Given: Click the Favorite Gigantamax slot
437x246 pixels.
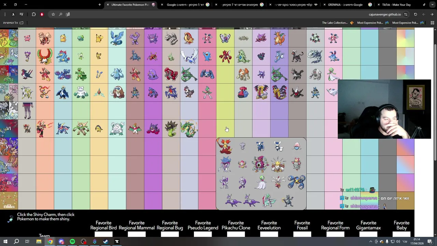Looking at the screenshot, I should tap(368, 234).
